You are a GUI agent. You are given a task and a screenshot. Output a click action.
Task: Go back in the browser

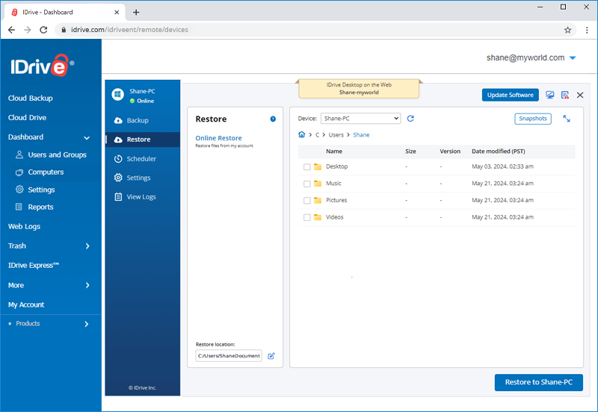11,30
